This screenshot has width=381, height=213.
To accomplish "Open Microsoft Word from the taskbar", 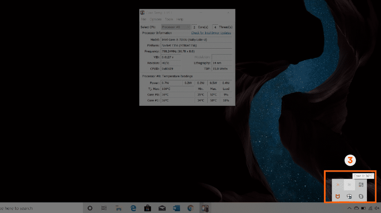I will coord(177,208).
